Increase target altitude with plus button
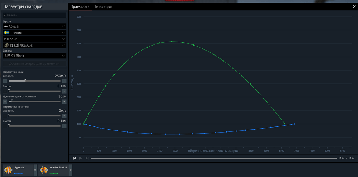The height and width of the screenshot is (177, 358). click(x=64, y=91)
